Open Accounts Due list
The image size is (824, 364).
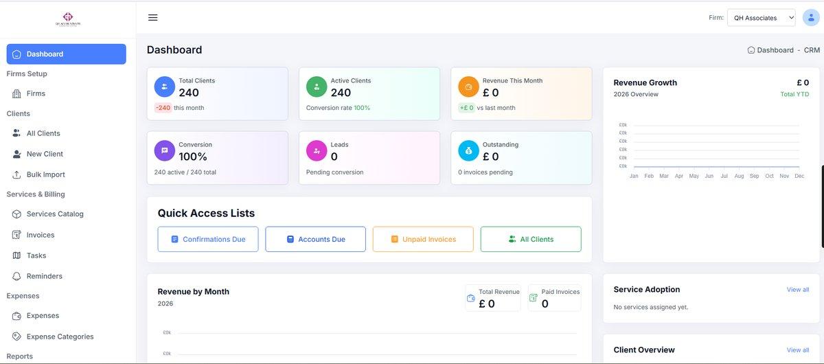316,239
